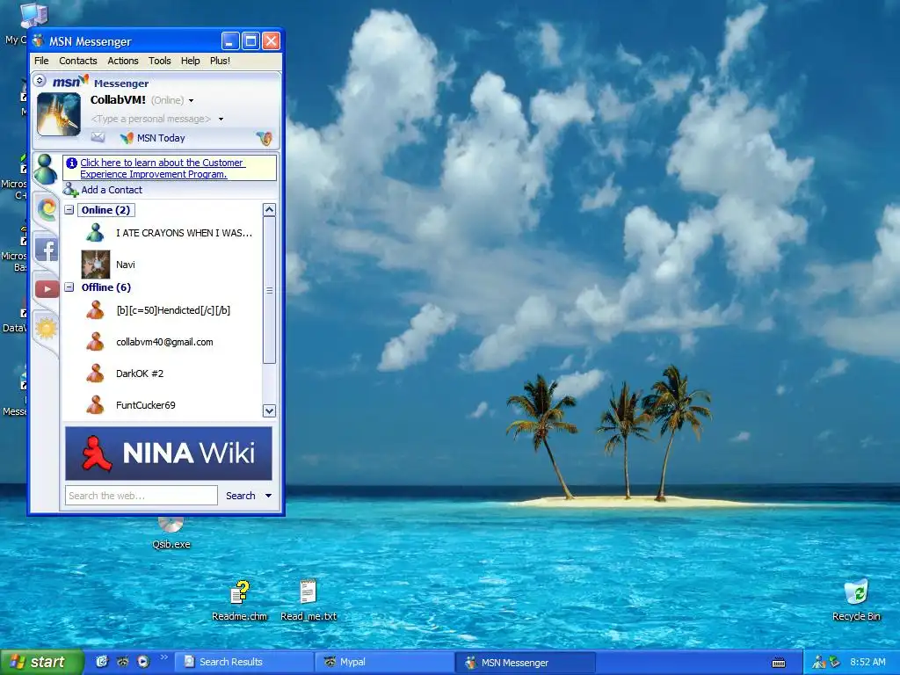Viewport: 900px width, 675px height.
Task: Click the Search button
Action: tap(241, 496)
